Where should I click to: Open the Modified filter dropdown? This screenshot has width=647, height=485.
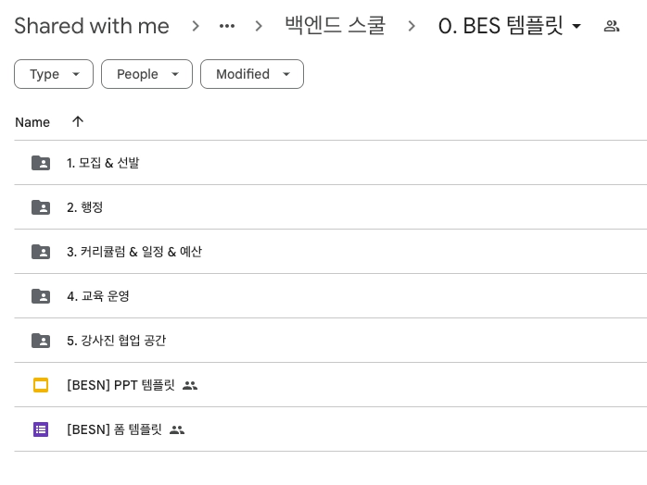click(x=252, y=74)
